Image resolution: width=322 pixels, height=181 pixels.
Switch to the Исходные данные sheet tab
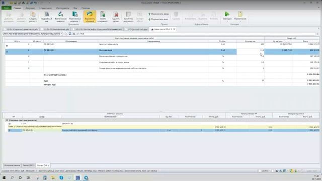tap(12, 165)
